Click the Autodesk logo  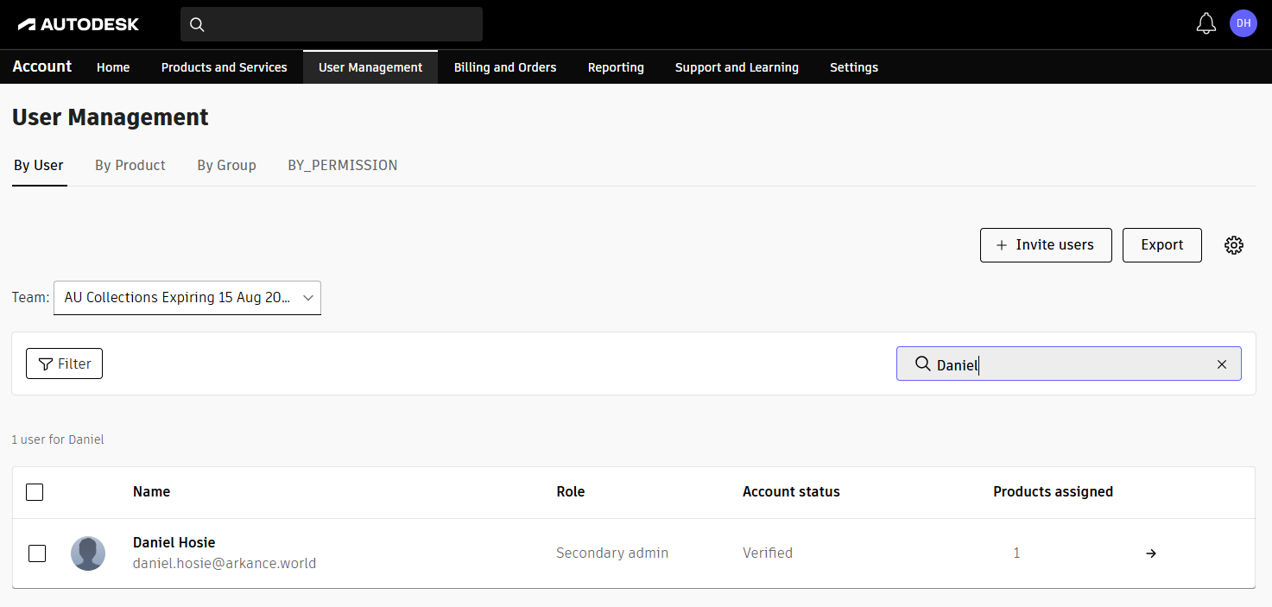click(79, 24)
